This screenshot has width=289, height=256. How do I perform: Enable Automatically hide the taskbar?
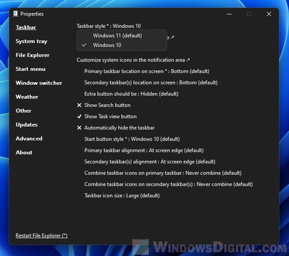pos(119,128)
